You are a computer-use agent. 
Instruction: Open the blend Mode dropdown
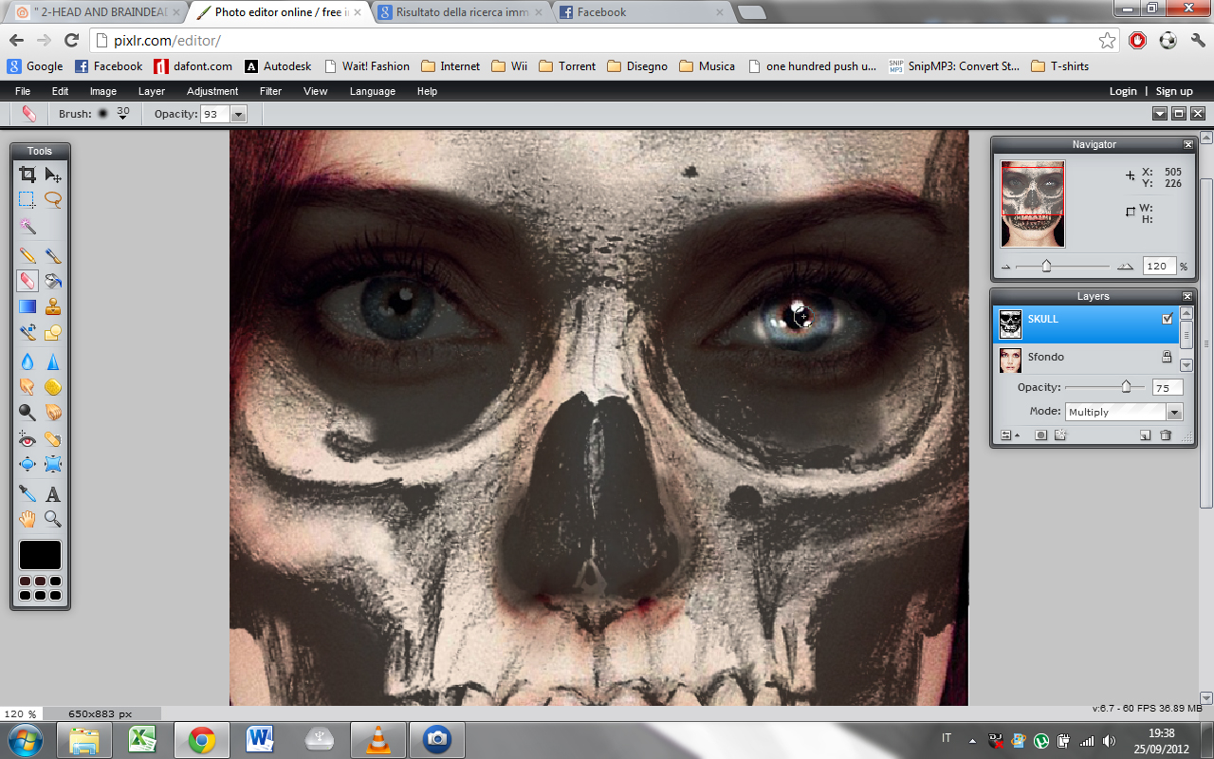(1124, 412)
